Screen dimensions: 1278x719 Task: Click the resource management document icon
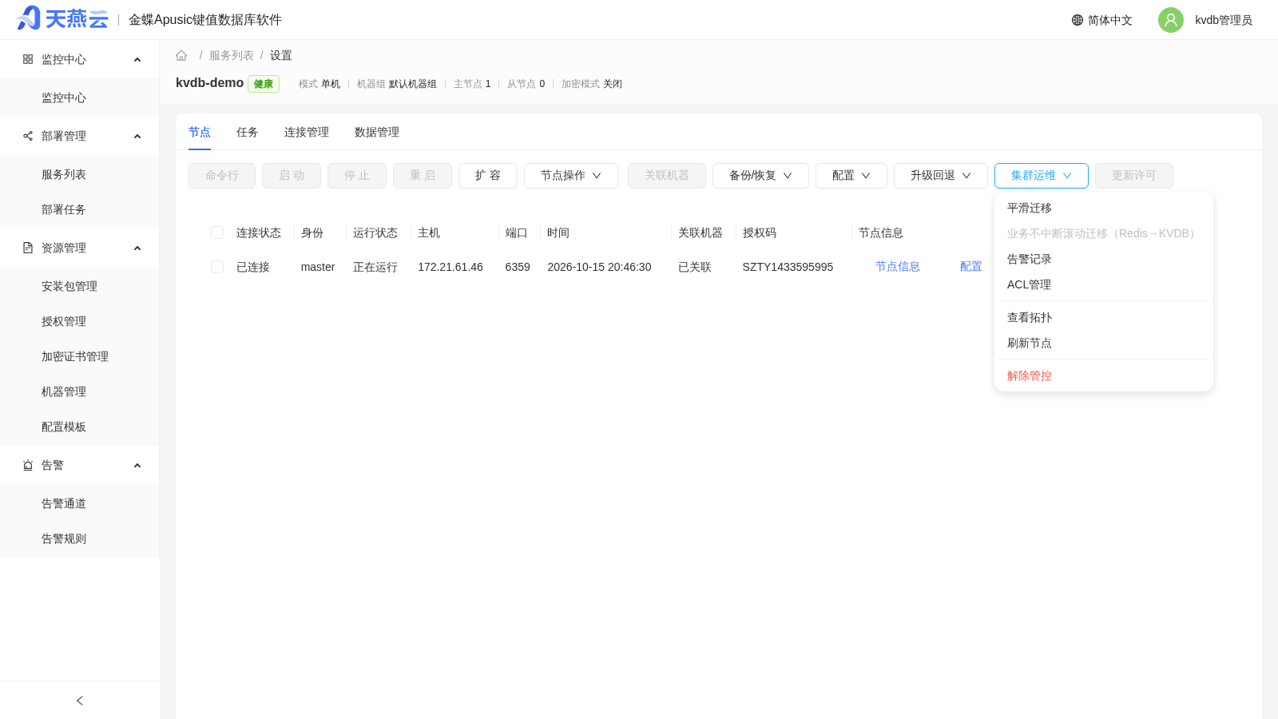click(x=28, y=248)
